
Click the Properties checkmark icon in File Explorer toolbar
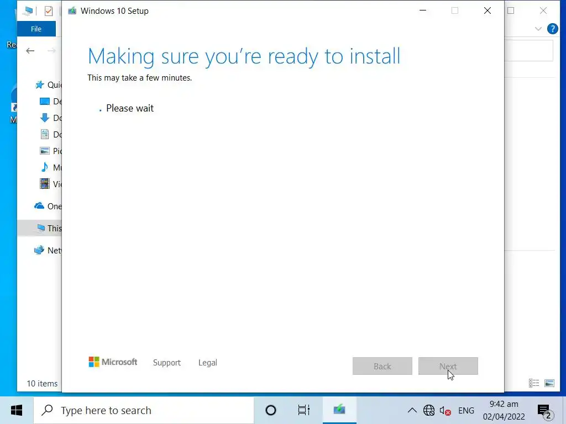(49, 11)
